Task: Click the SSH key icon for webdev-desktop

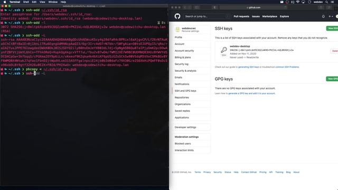Action: (224, 50)
